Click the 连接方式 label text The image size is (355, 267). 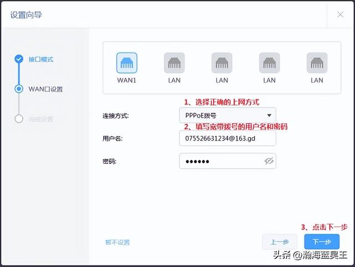[x=115, y=116]
